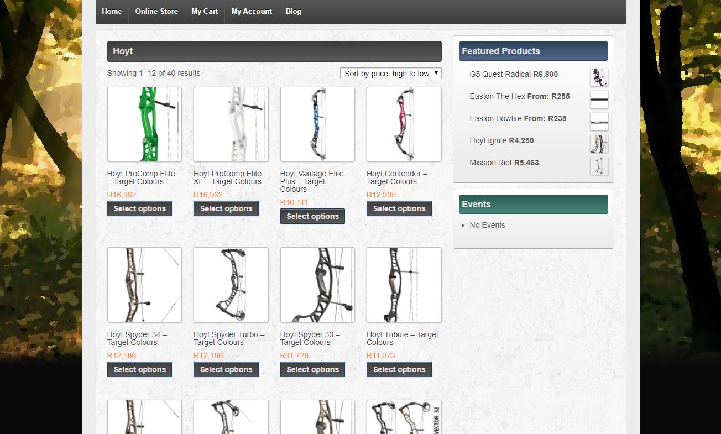Screen dimensions: 721x434
Task: Open the white ProComp Elite XL image
Action: click(231, 124)
